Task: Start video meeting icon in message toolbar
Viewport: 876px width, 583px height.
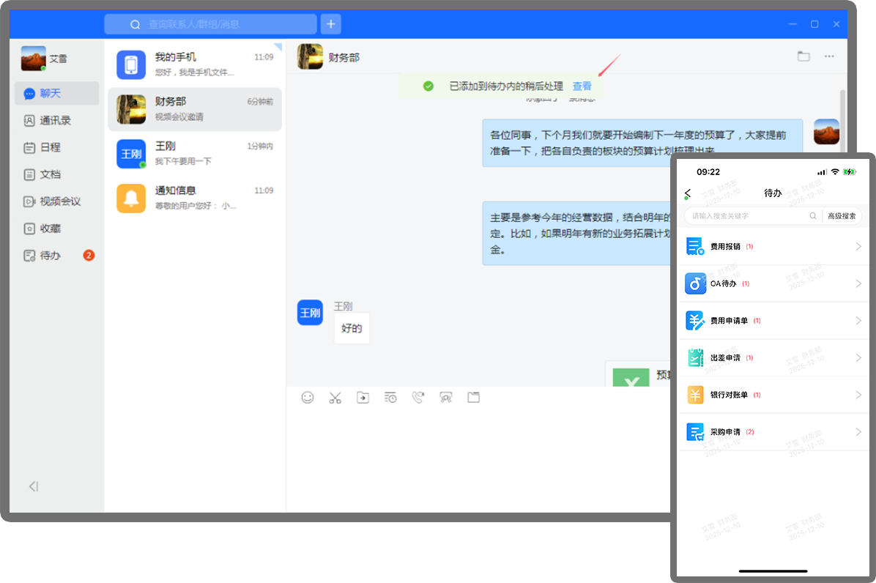Action: (x=446, y=398)
